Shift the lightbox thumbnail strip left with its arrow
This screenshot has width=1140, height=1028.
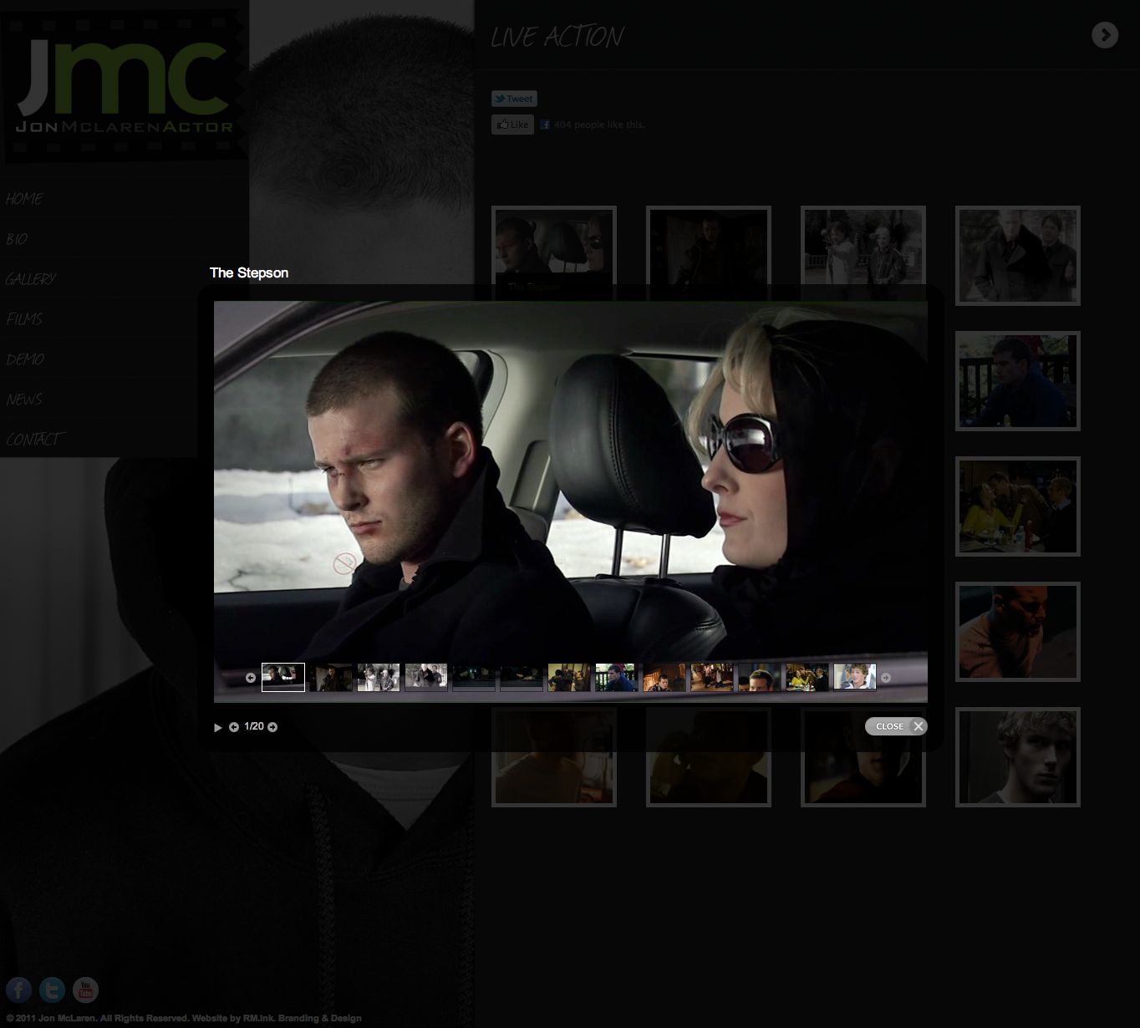(x=251, y=678)
